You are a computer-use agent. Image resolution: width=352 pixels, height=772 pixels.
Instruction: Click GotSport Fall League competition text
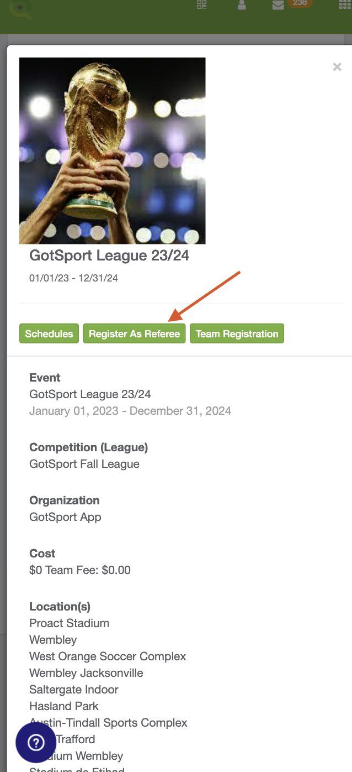[x=84, y=464]
